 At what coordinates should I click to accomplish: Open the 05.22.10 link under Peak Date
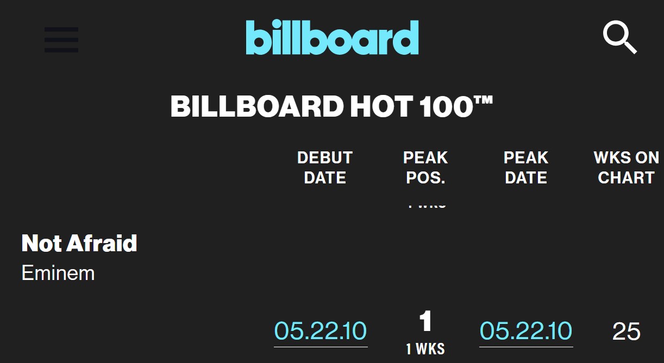pos(526,332)
